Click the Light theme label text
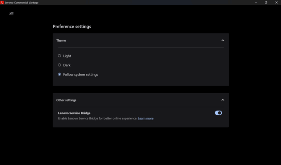The height and width of the screenshot is (165, 281). point(67,56)
